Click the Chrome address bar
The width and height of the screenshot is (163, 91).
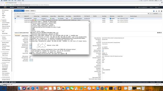click(82, 5)
